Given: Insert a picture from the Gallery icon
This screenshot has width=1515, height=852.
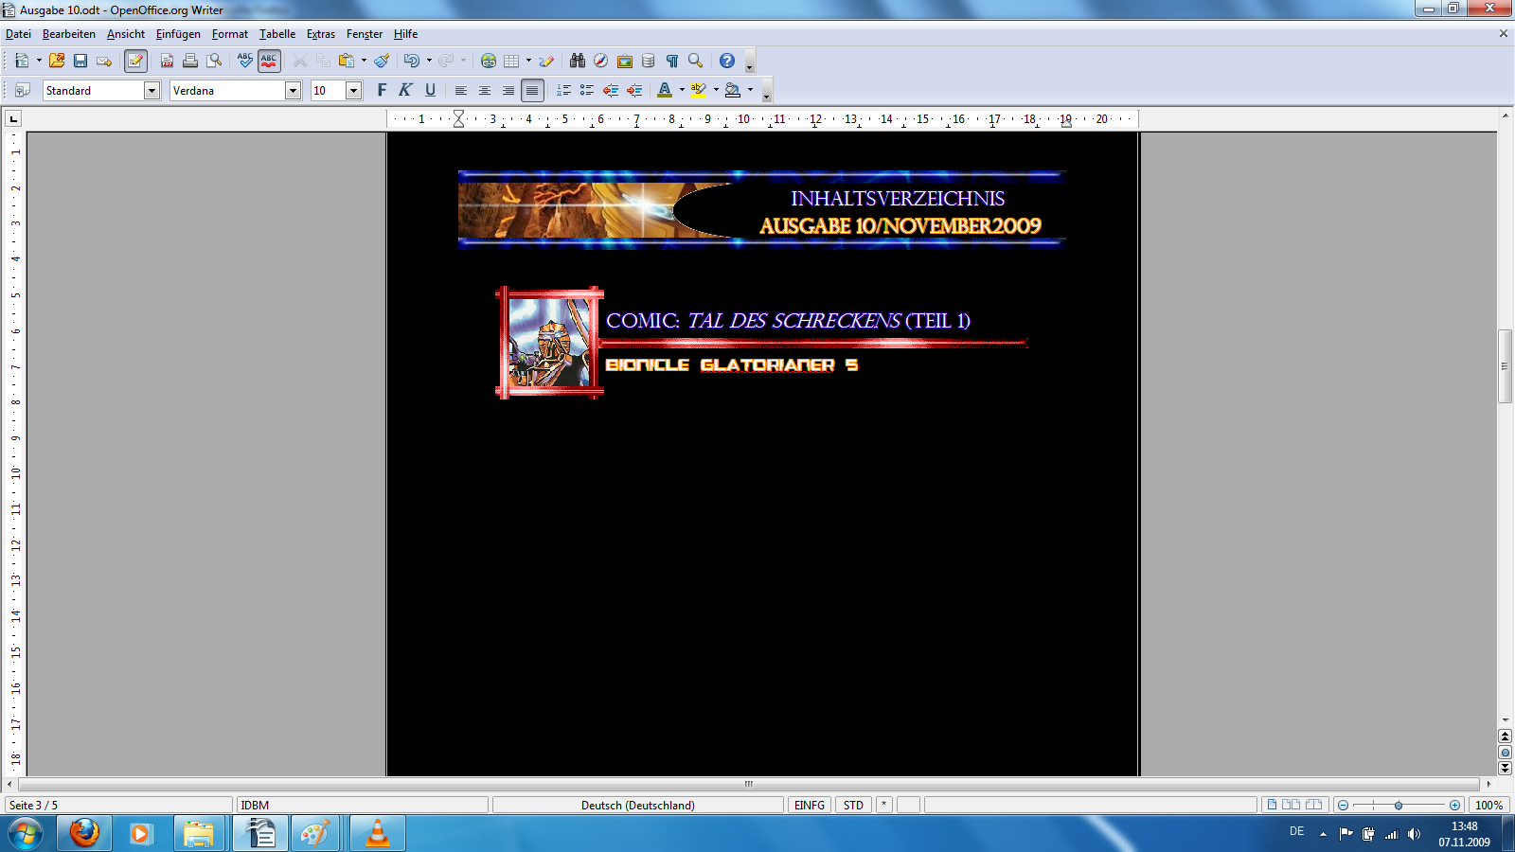Looking at the screenshot, I should pos(625,62).
